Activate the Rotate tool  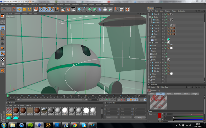click(29, 9)
